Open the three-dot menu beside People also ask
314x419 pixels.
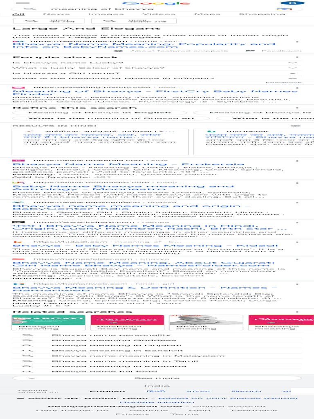coord(297,57)
